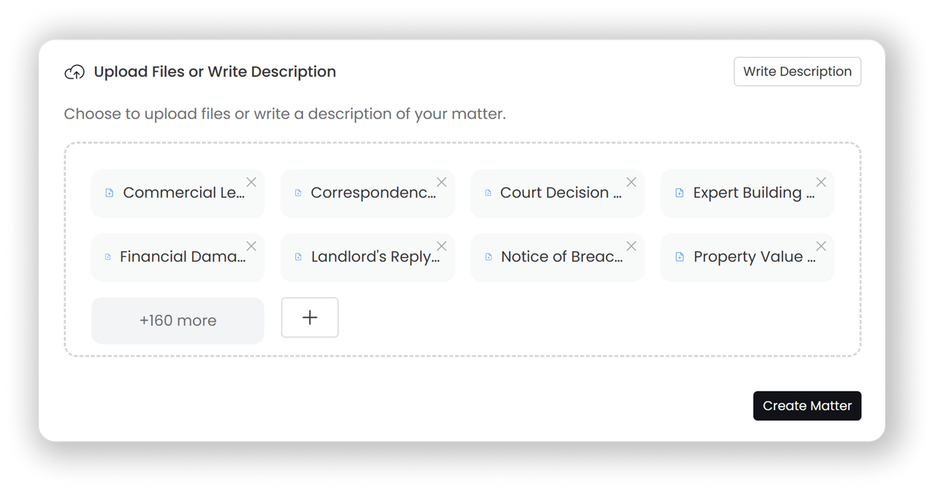935x490 pixels.
Task: Click the Landlord's Reply document icon
Action: click(x=298, y=257)
